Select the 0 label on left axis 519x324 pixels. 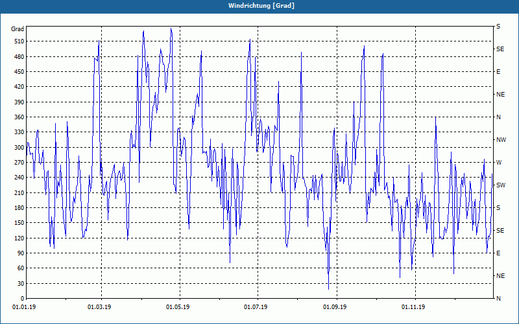click(22, 298)
